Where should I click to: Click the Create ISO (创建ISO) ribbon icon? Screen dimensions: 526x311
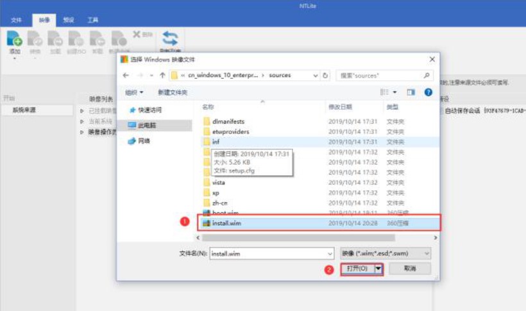click(76, 39)
